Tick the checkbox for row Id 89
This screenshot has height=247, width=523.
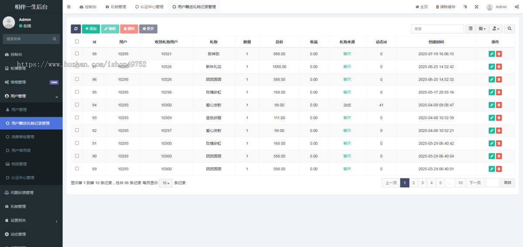point(77,168)
